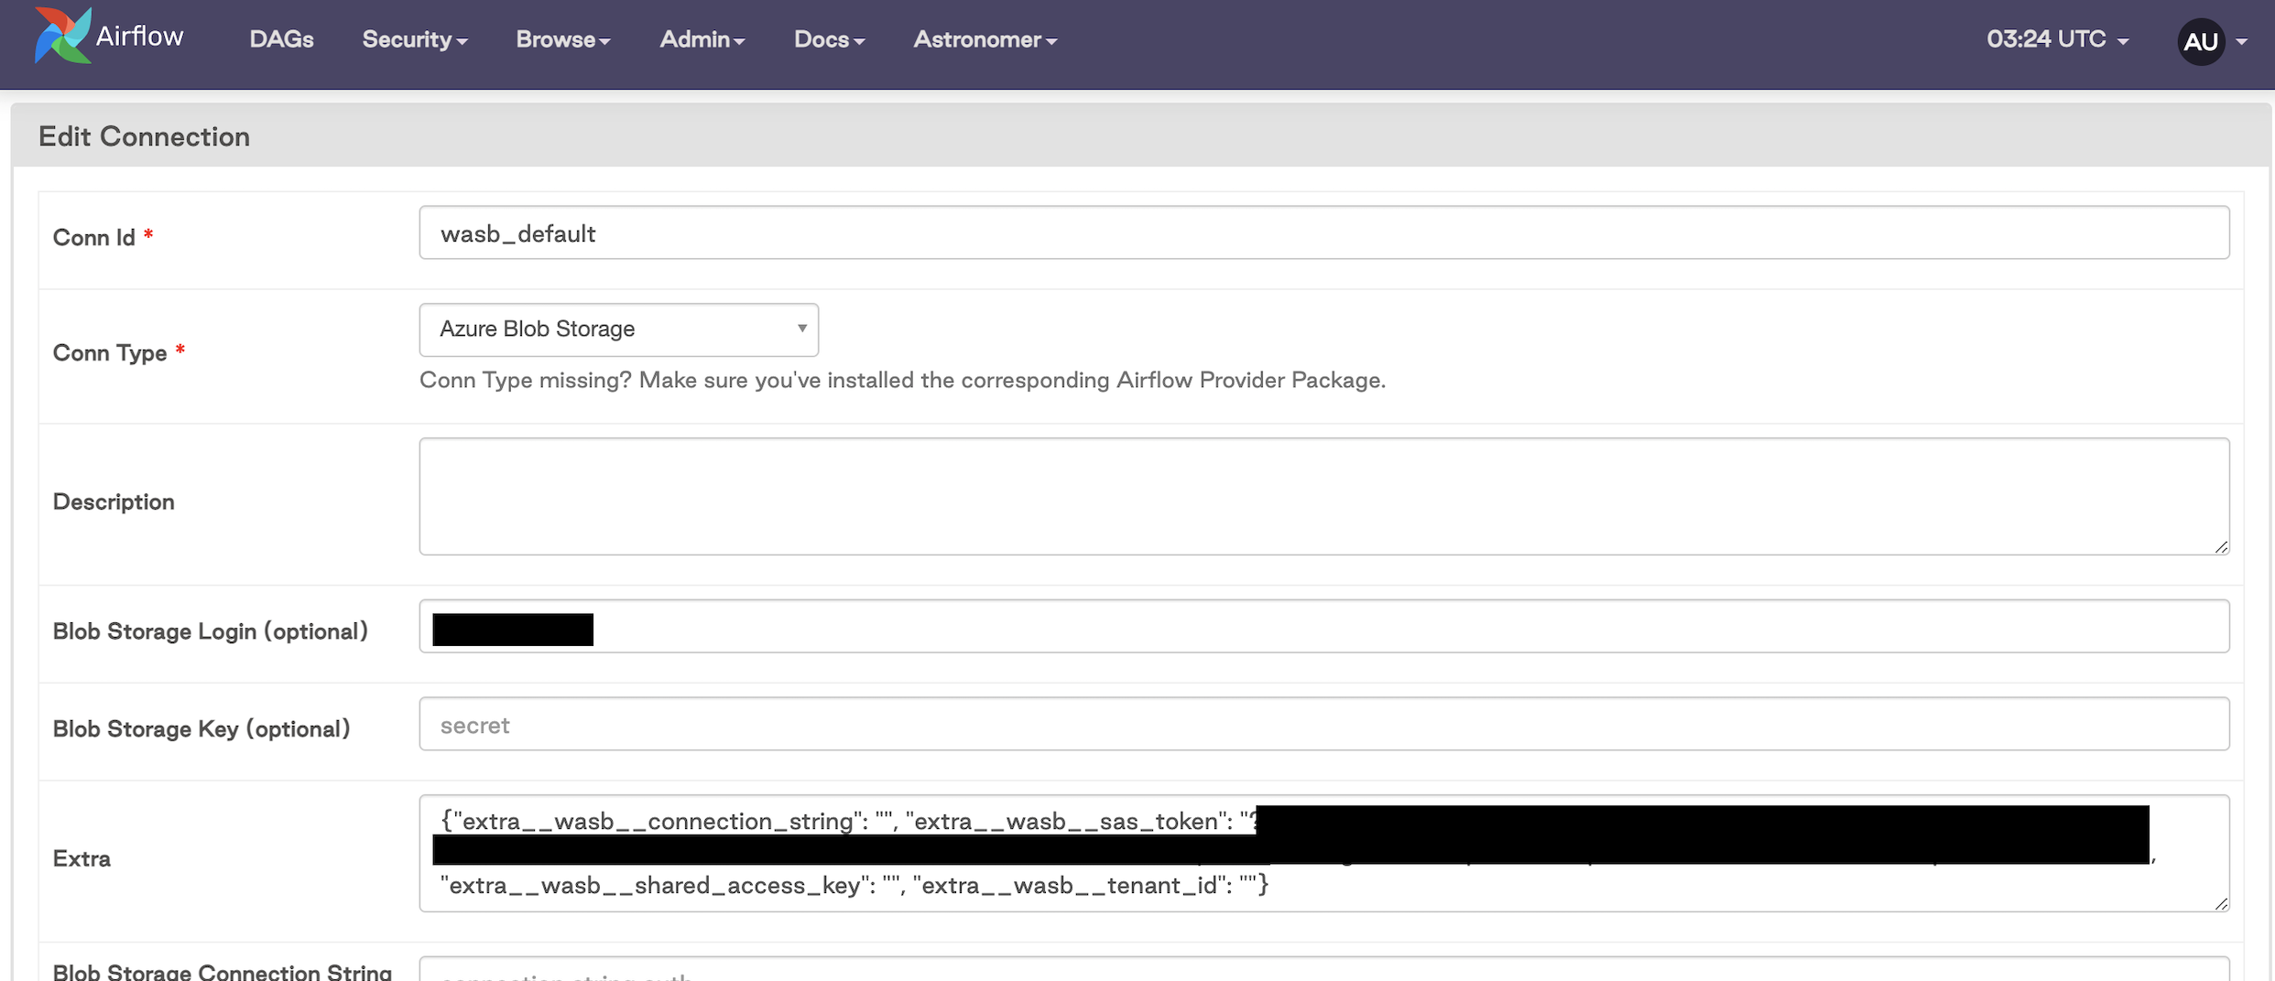2275x981 pixels.
Task: Open the AU user avatar menu
Action: coord(2212,41)
